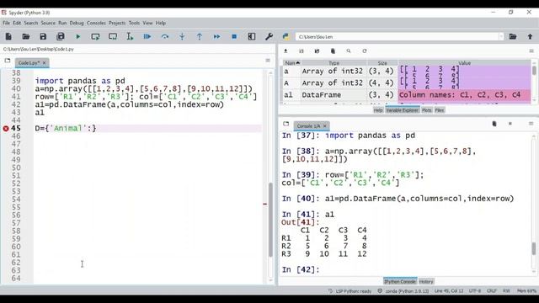This screenshot has height=303, width=539.
Task: Browse editor tabs via the tab list button
Action: (8, 61)
